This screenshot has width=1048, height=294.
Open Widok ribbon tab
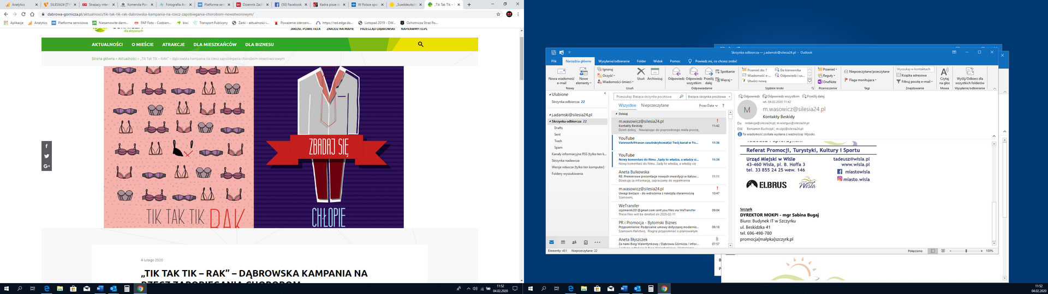click(x=658, y=61)
